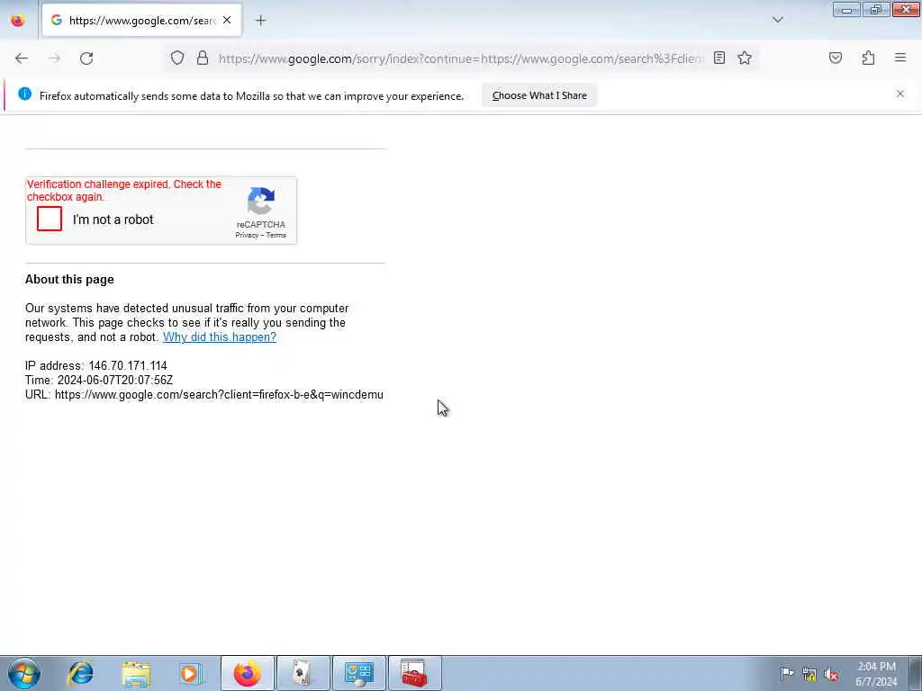Open reCAPTCHA Privacy link

pos(247,235)
